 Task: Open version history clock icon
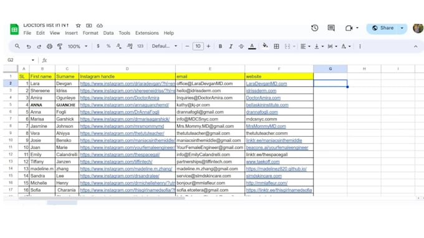[x=314, y=28]
